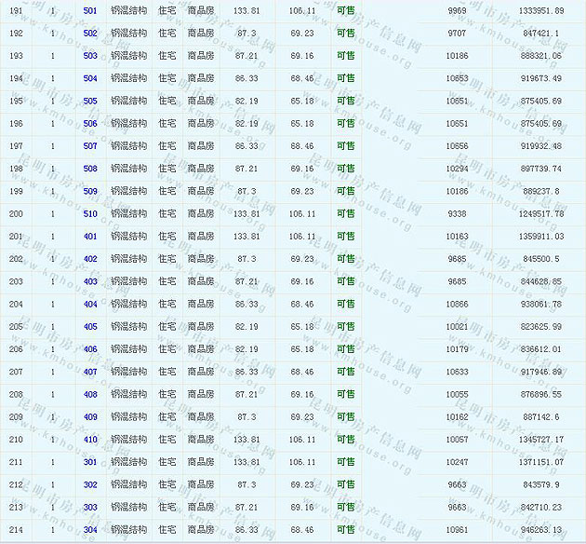The image size is (586, 544).
Task: Open room 502 link
Action: coord(89,34)
